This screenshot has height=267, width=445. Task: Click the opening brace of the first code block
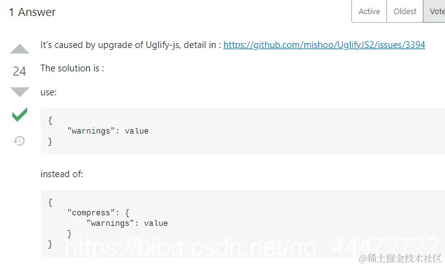tap(51, 121)
